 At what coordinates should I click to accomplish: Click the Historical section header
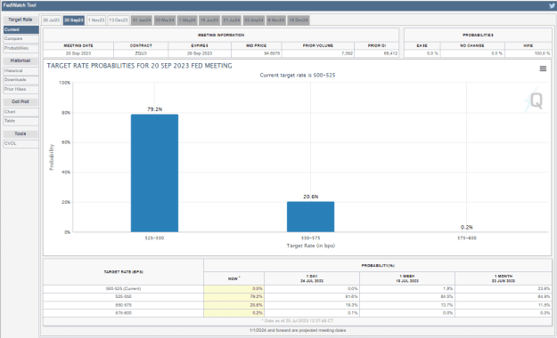[20, 60]
